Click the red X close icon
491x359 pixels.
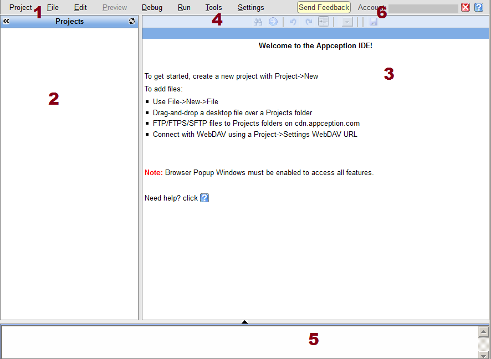tap(466, 7)
